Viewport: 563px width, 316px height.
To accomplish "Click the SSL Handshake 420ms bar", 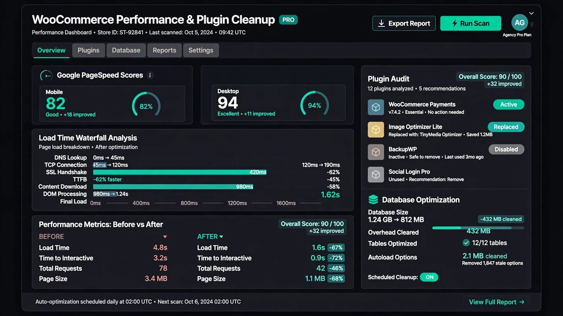I will click(179, 172).
